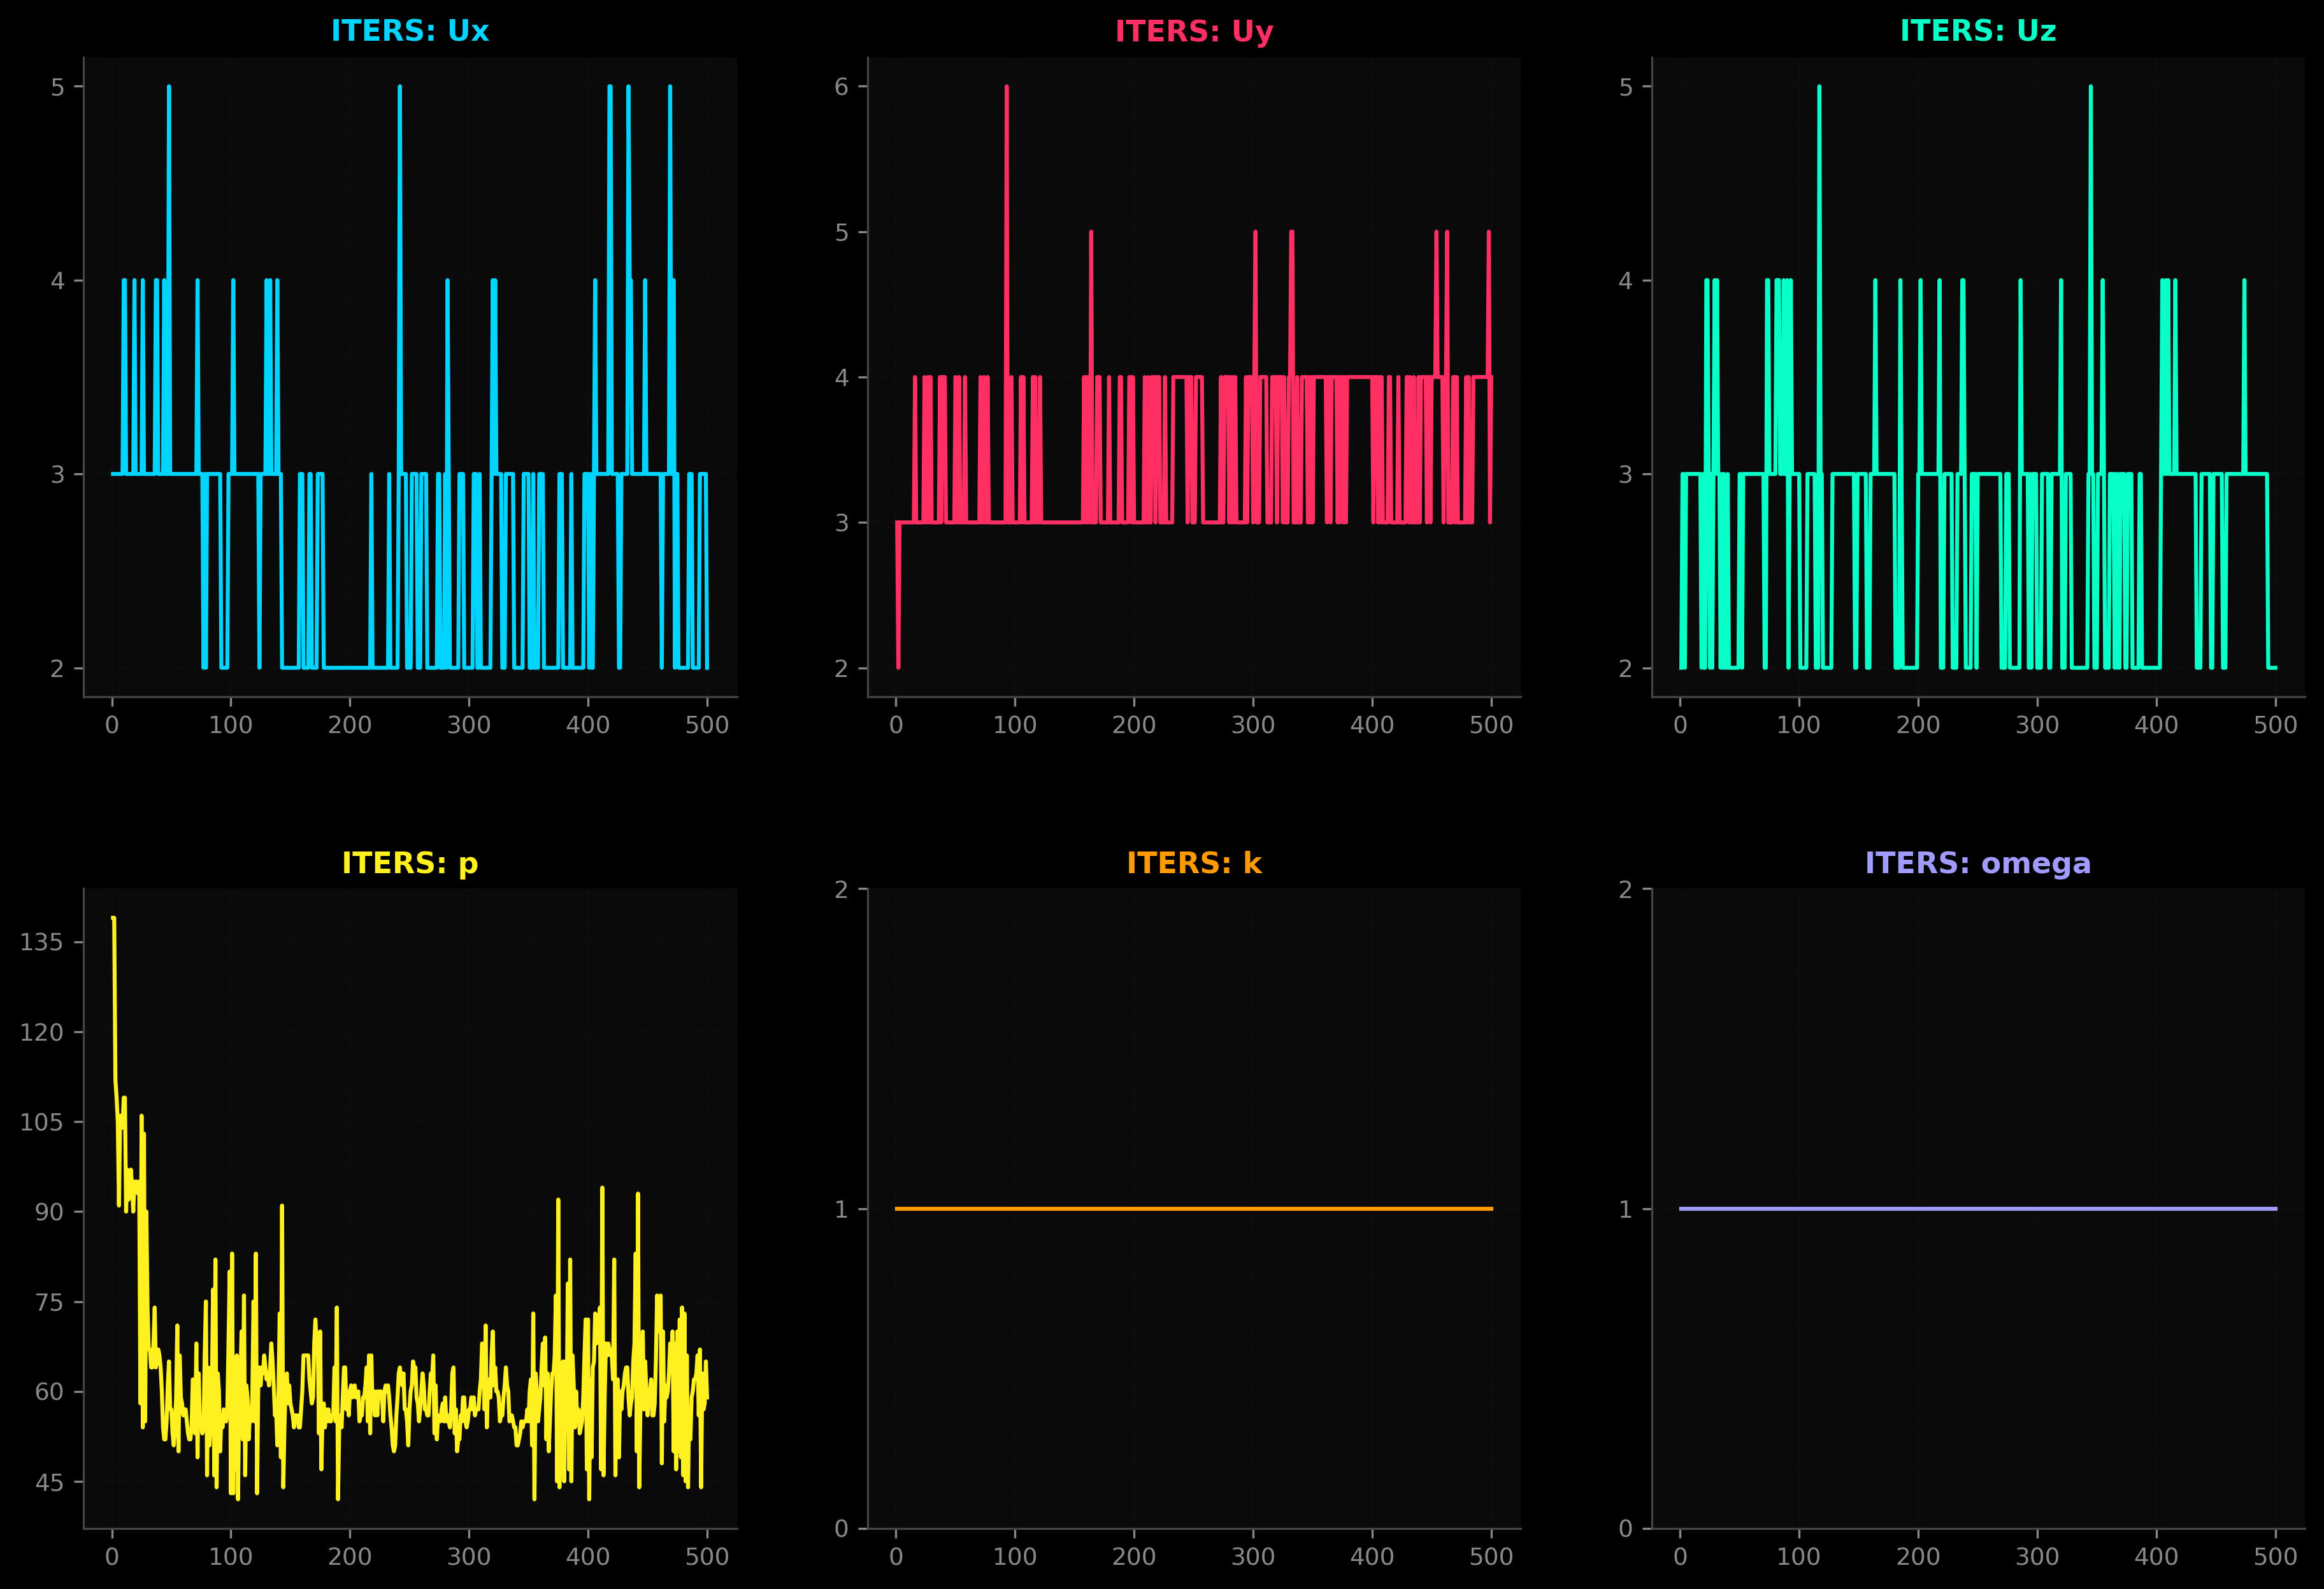Click the 75 y-axis tick label
The height and width of the screenshot is (1589, 2324).
coord(49,1302)
